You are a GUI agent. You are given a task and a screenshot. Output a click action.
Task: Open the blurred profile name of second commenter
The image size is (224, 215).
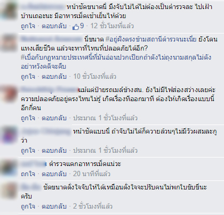(x=52, y=39)
